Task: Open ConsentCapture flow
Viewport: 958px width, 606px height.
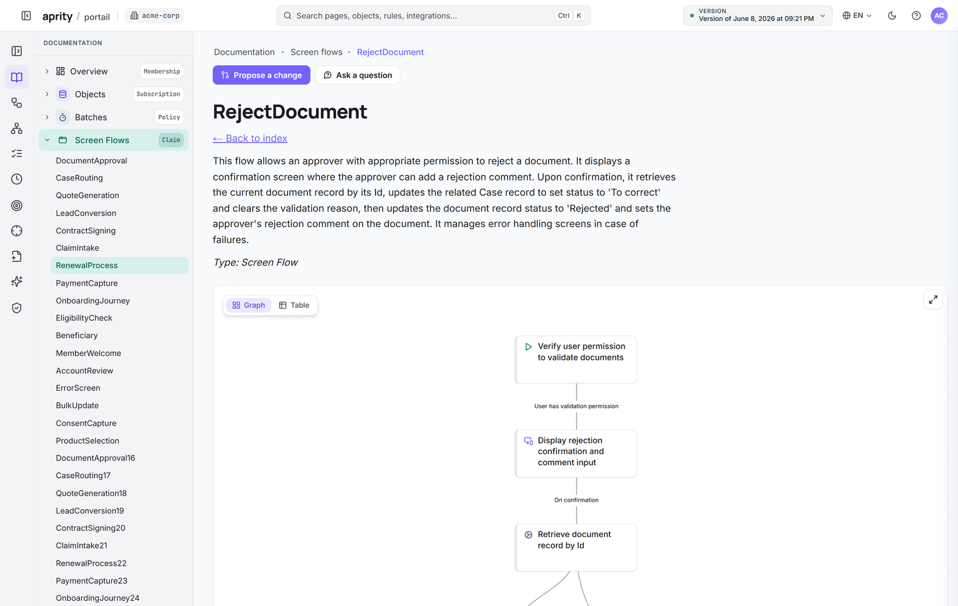Action: [86, 423]
